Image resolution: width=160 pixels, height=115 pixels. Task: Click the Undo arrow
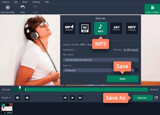(23, 9)
